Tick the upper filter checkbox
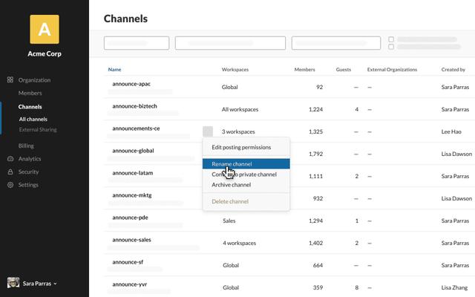This screenshot has width=475, height=297. (x=391, y=39)
